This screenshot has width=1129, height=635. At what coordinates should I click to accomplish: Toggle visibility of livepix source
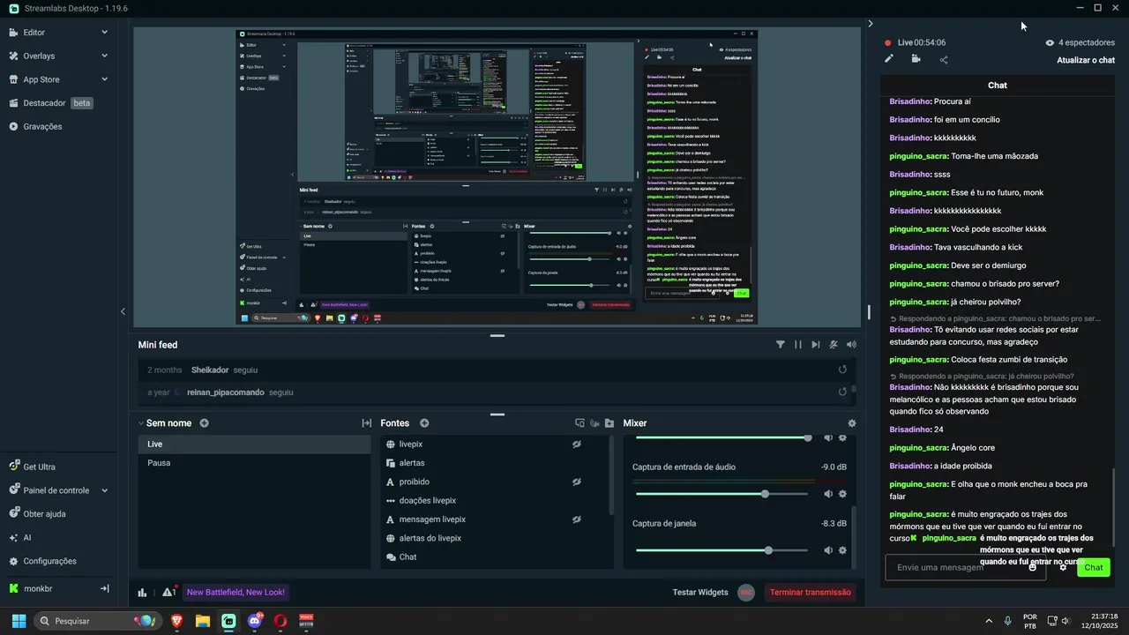point(576,444)
